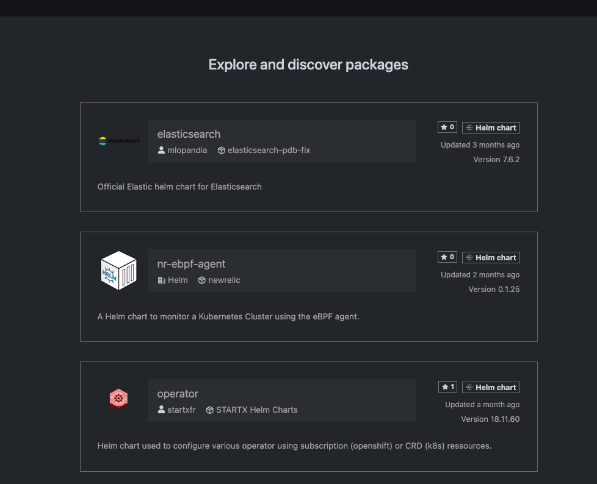This screenshot has width=597, height=484.
Task: Click the nr-ebpf-agent Helm cube logo
Action: click(x=118, y=271)
